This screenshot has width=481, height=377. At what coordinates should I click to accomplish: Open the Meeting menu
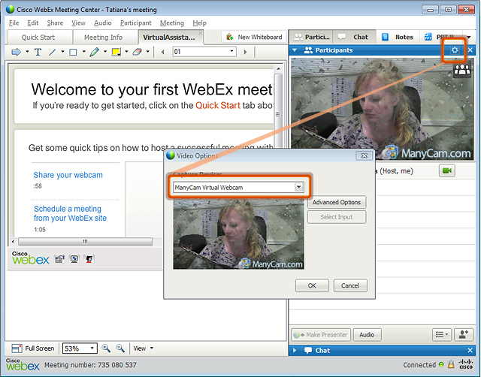172,23
